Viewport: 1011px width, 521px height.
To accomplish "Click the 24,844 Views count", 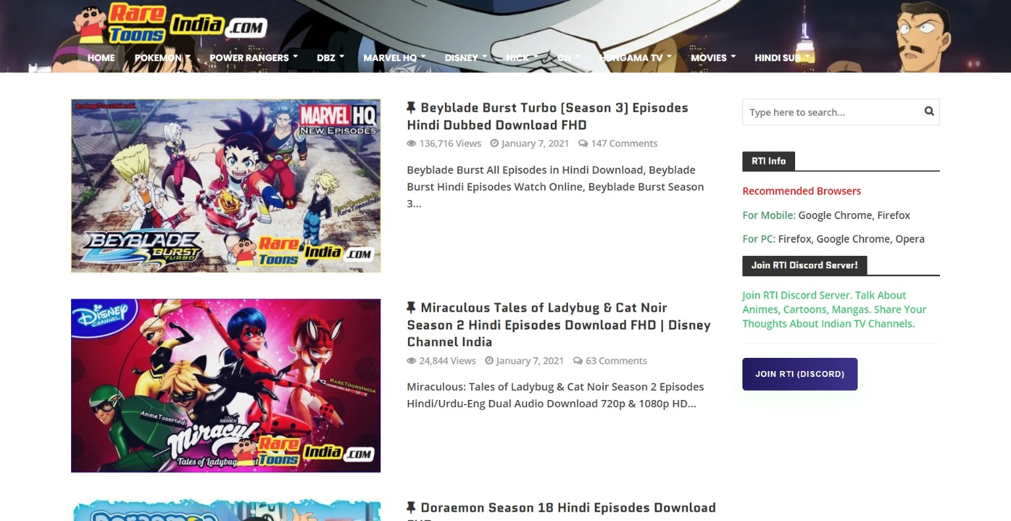I will coord(448,360).
